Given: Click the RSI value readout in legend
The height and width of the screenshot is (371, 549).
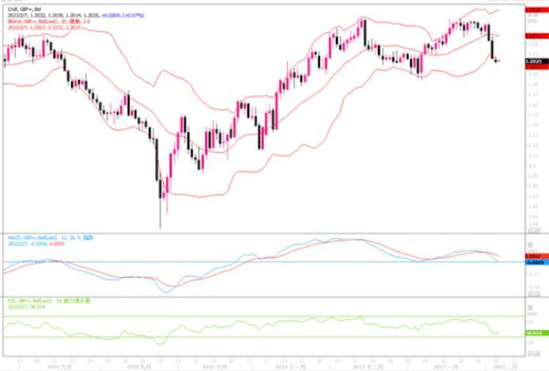Looking at the screenshot, I should point(24,307).
